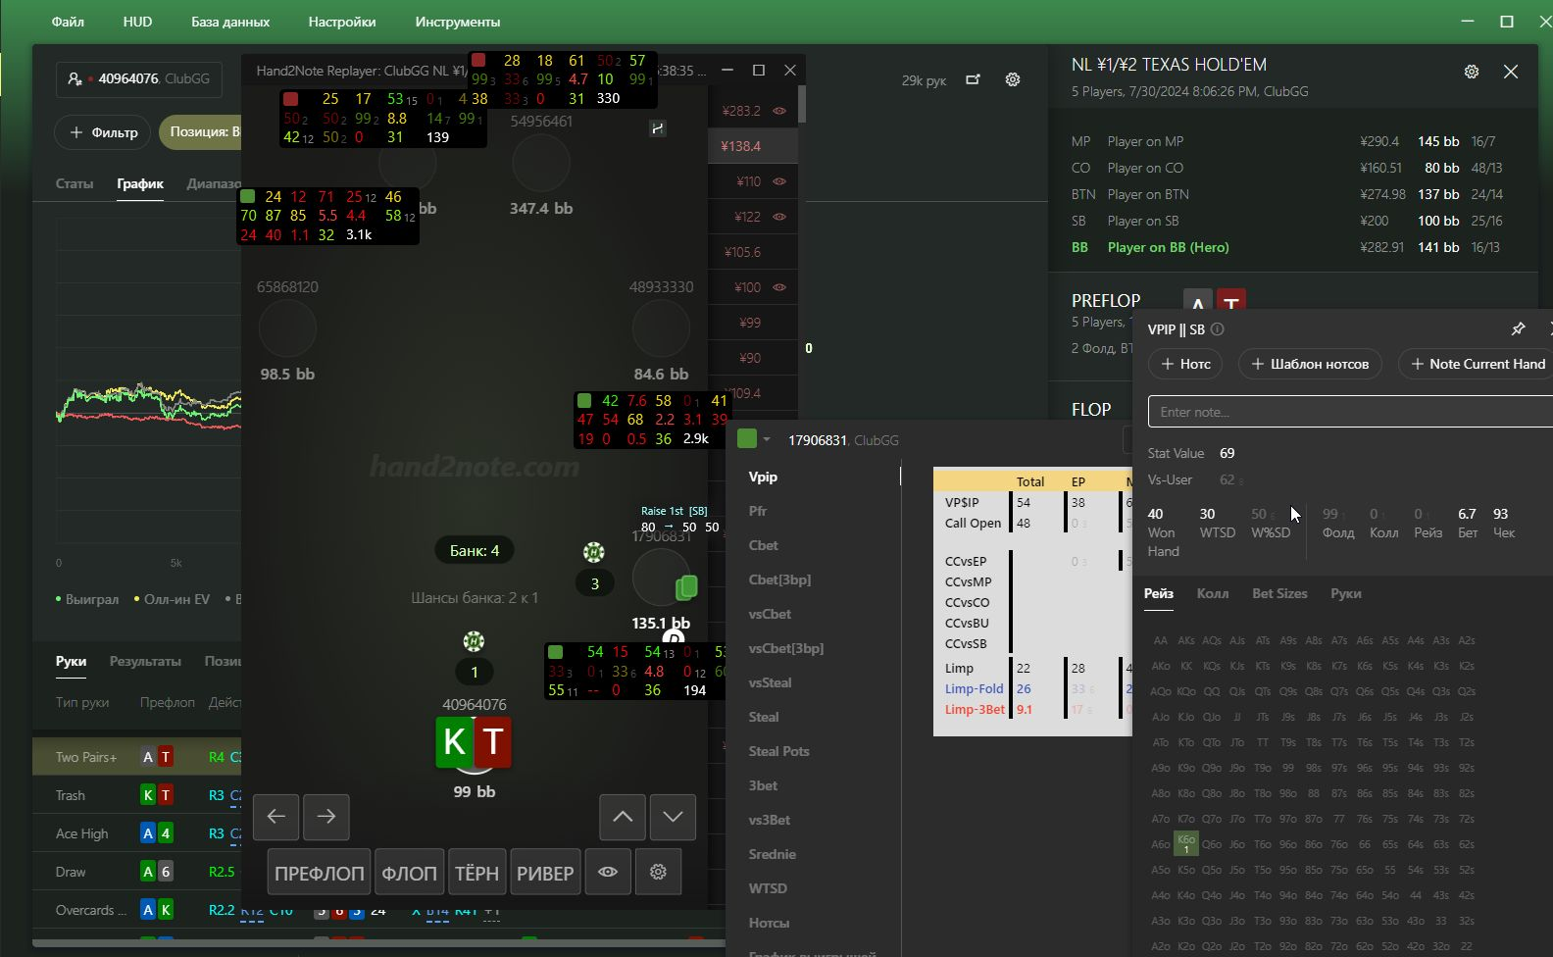Jump to РИВЕР street in replayer
The width and height of the screenshot is (1553, 957).
(545, 873)
